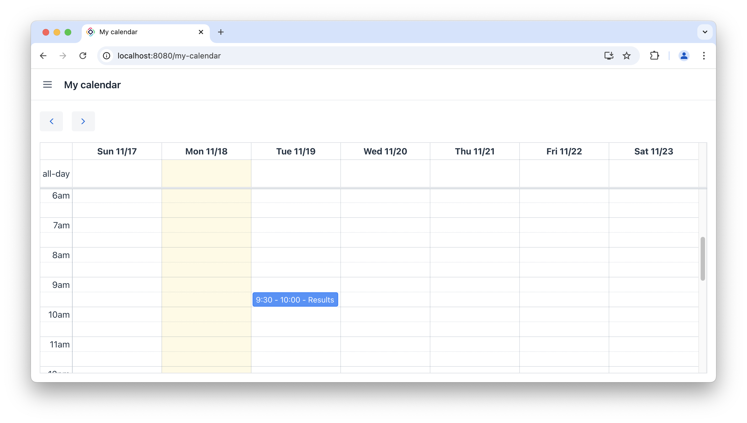Click the Fri 11/22 day header
Image resolution: width=747 pixels, height=423 pixels.
click(564, 151)
